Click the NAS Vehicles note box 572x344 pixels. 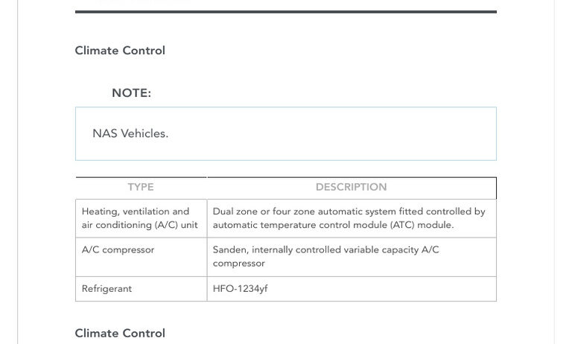point(286,133)
